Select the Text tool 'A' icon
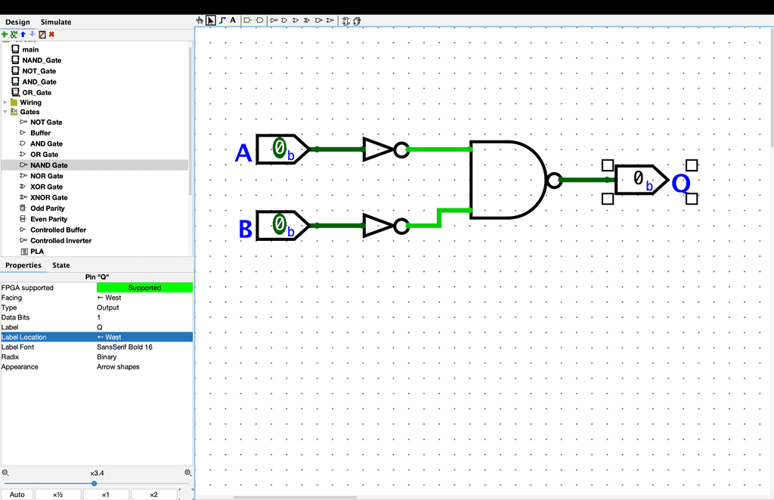 [x=233, y=20]
